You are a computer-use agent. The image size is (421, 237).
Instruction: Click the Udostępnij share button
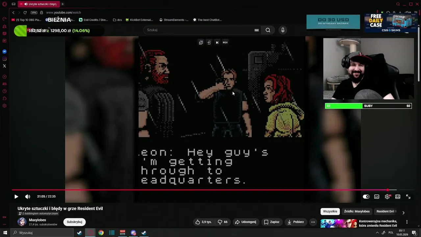pyautogui.click(x=246, y=222)
